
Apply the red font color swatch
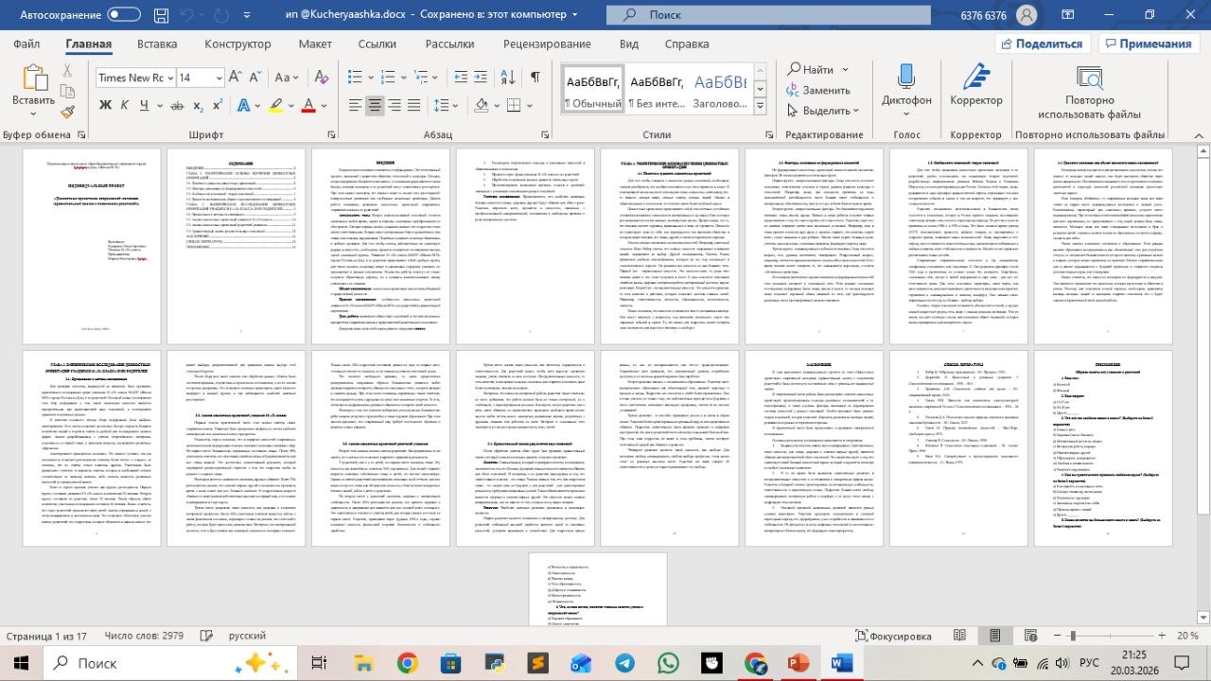tap(307, 106)
